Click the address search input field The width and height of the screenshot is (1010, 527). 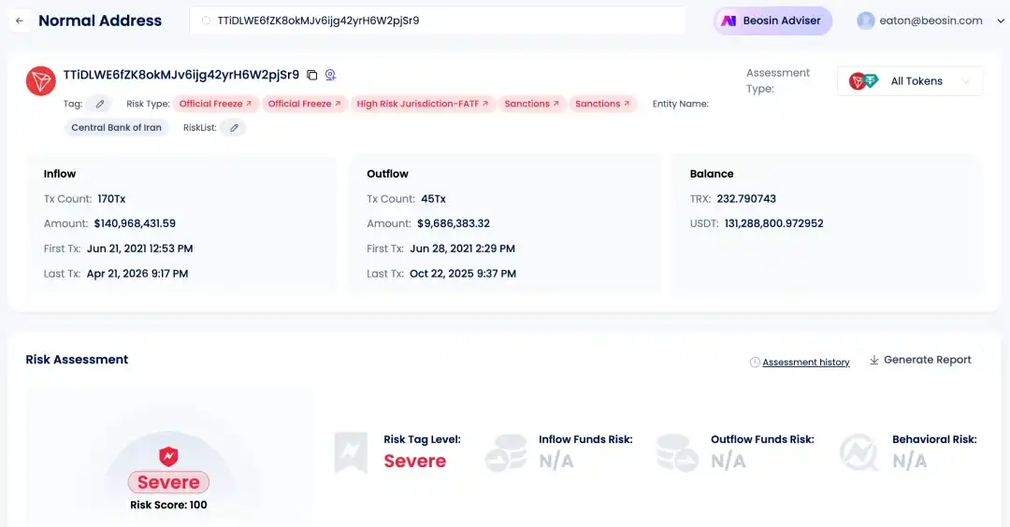[x=440, y=21]
